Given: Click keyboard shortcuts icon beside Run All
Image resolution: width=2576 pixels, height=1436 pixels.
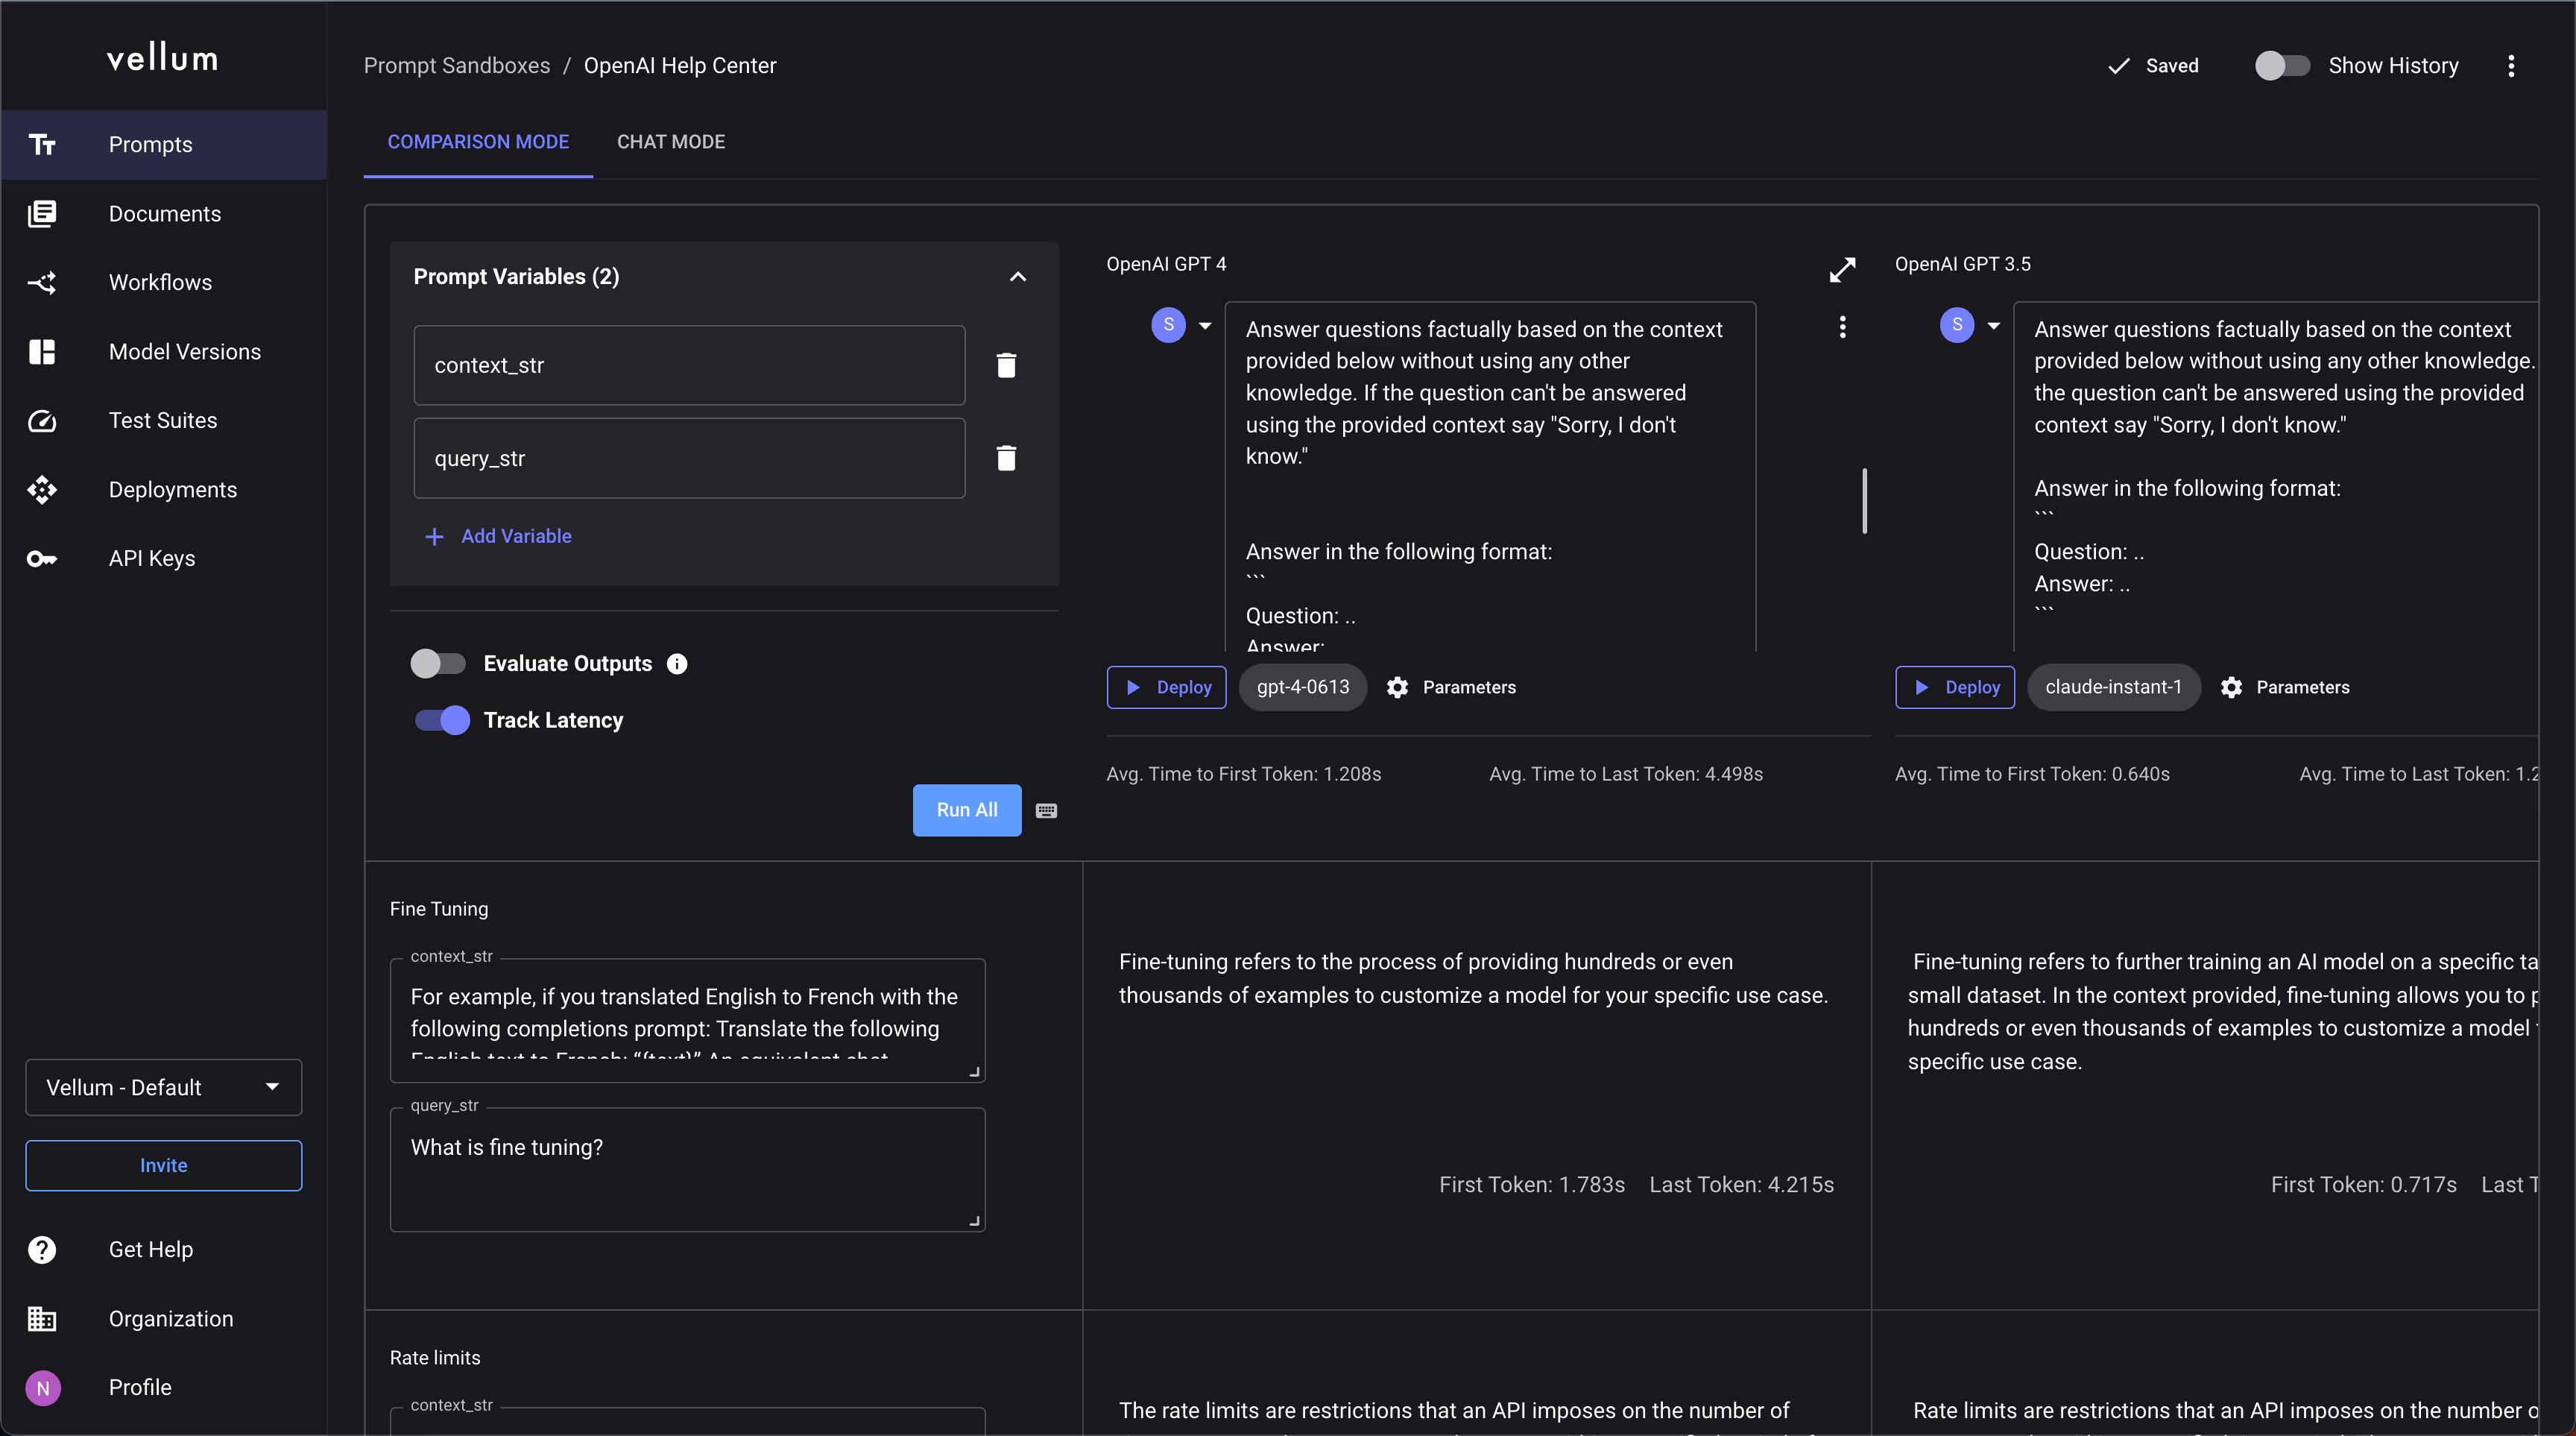Looking at the screenshot, I should pyautogui.click(x=1046, y=810).
